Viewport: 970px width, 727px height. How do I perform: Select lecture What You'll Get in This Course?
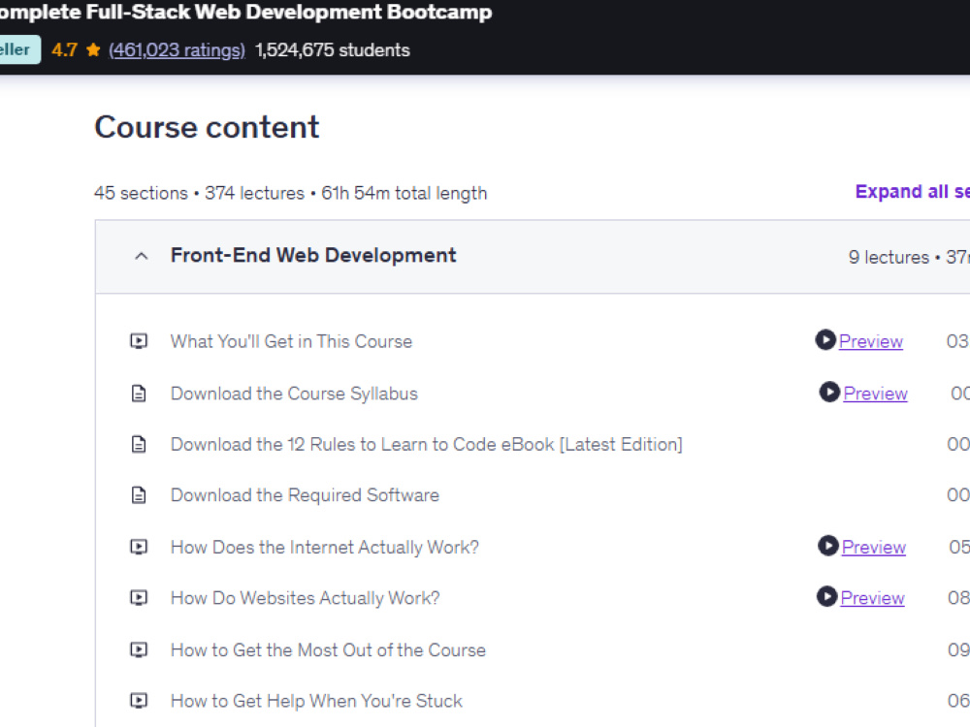(x=291, y=341)
